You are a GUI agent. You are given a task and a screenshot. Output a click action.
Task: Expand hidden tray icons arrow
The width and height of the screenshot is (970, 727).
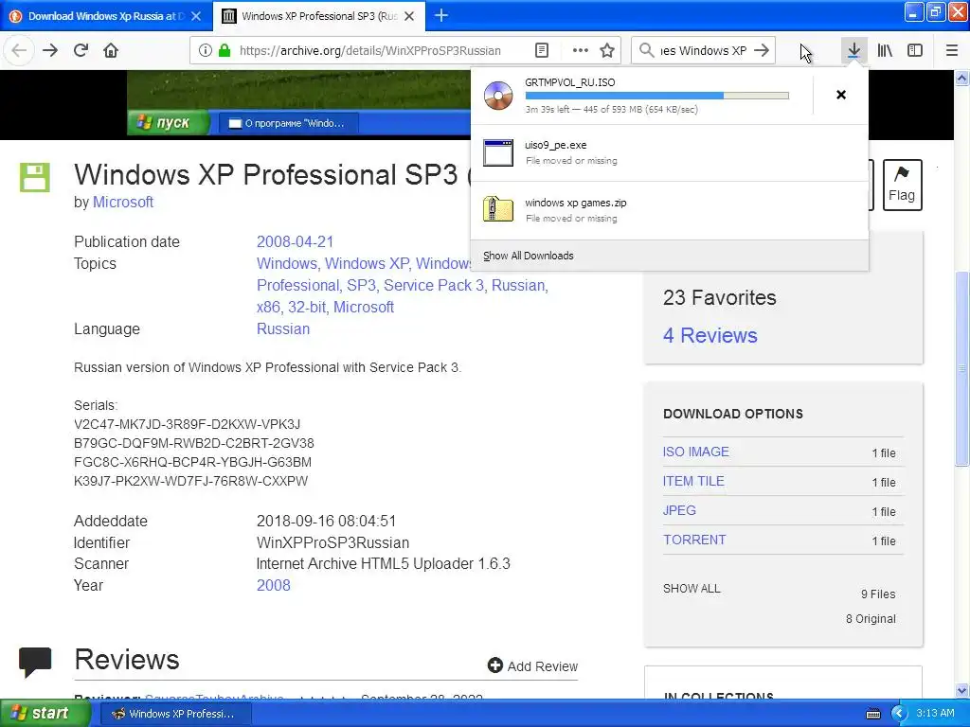899,714
